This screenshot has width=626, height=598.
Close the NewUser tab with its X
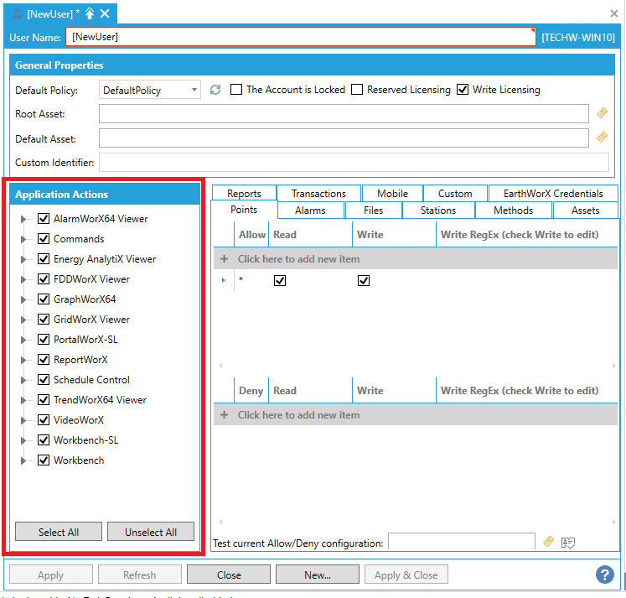pos(105,14)
